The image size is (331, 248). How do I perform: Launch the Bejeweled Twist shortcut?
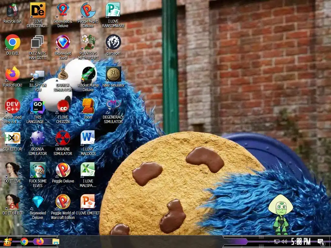click(x=63, y=47)
